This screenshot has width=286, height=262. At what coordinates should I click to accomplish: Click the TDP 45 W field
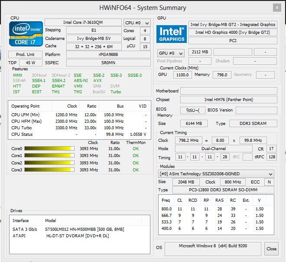point(31,62)
